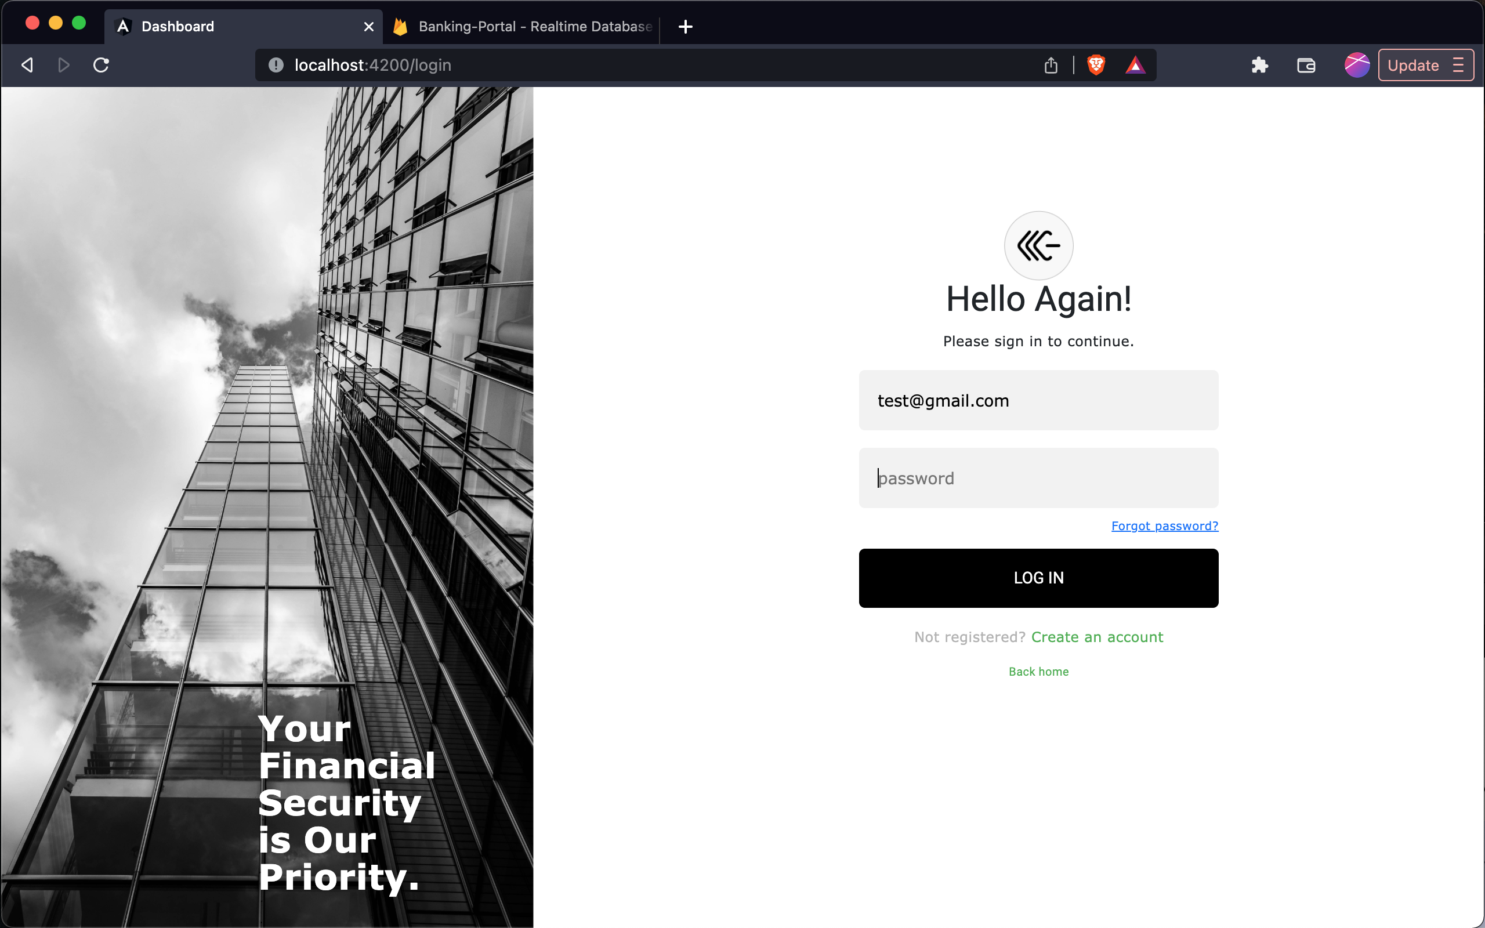Click the banking portal logo
Viewport: 1485px width, 928px height.
[x=1038, y=245]
